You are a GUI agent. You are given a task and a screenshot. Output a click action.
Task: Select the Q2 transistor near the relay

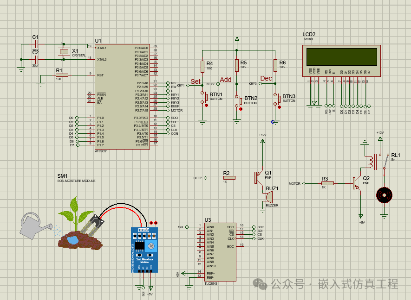coord(357,183)
